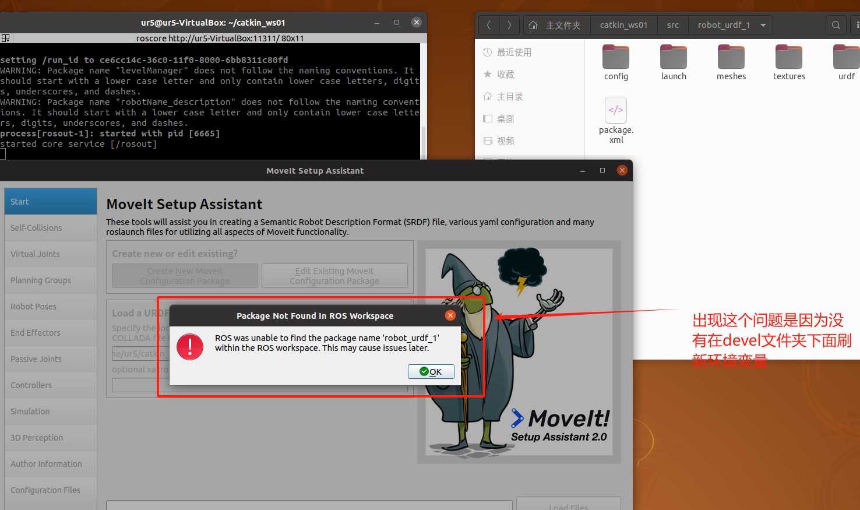Minimize the terminal window
Screen dimensions: 860x510
tap(378, 23)
